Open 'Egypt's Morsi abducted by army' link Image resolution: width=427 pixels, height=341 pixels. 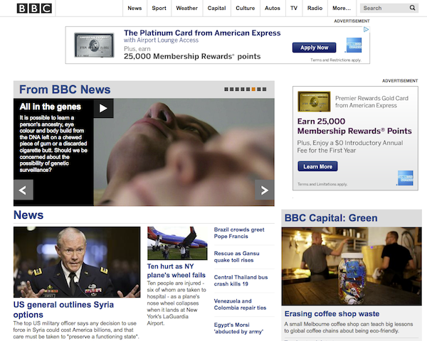click(238, 328)
